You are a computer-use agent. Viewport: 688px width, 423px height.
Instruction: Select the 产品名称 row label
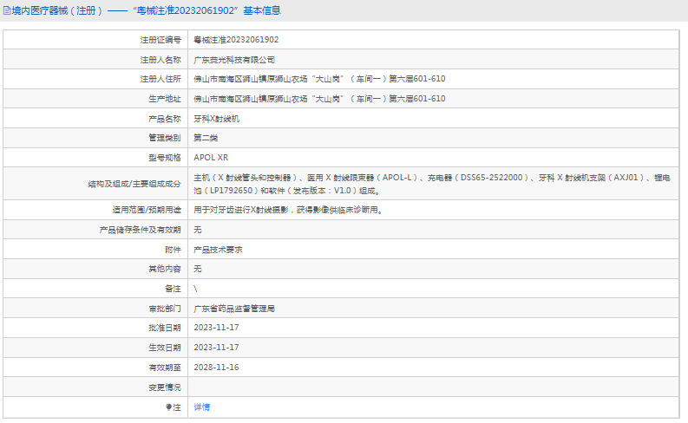pos(165,119)
